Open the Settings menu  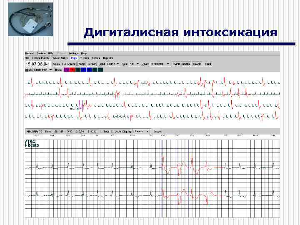[x=73, y=53]
